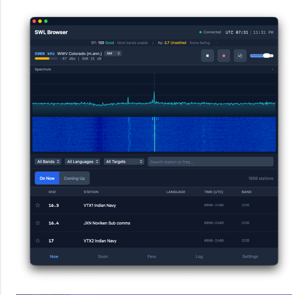Open the Soon bottom tab
Image resolution: width=295 pixels, height=295 pixels.
pos(103,256)
